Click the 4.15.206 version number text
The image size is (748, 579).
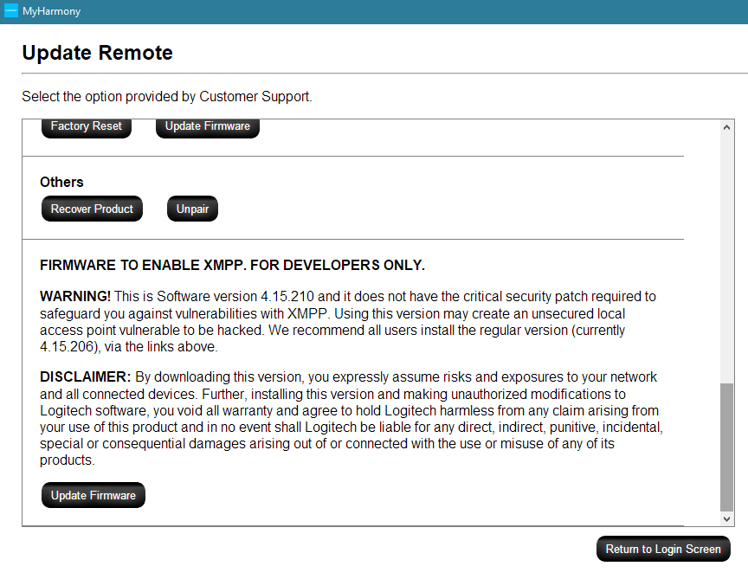pyautogui.click(x=62, y=347)
